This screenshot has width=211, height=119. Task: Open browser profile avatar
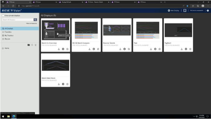pyautogui.click(x=203, y=6)
